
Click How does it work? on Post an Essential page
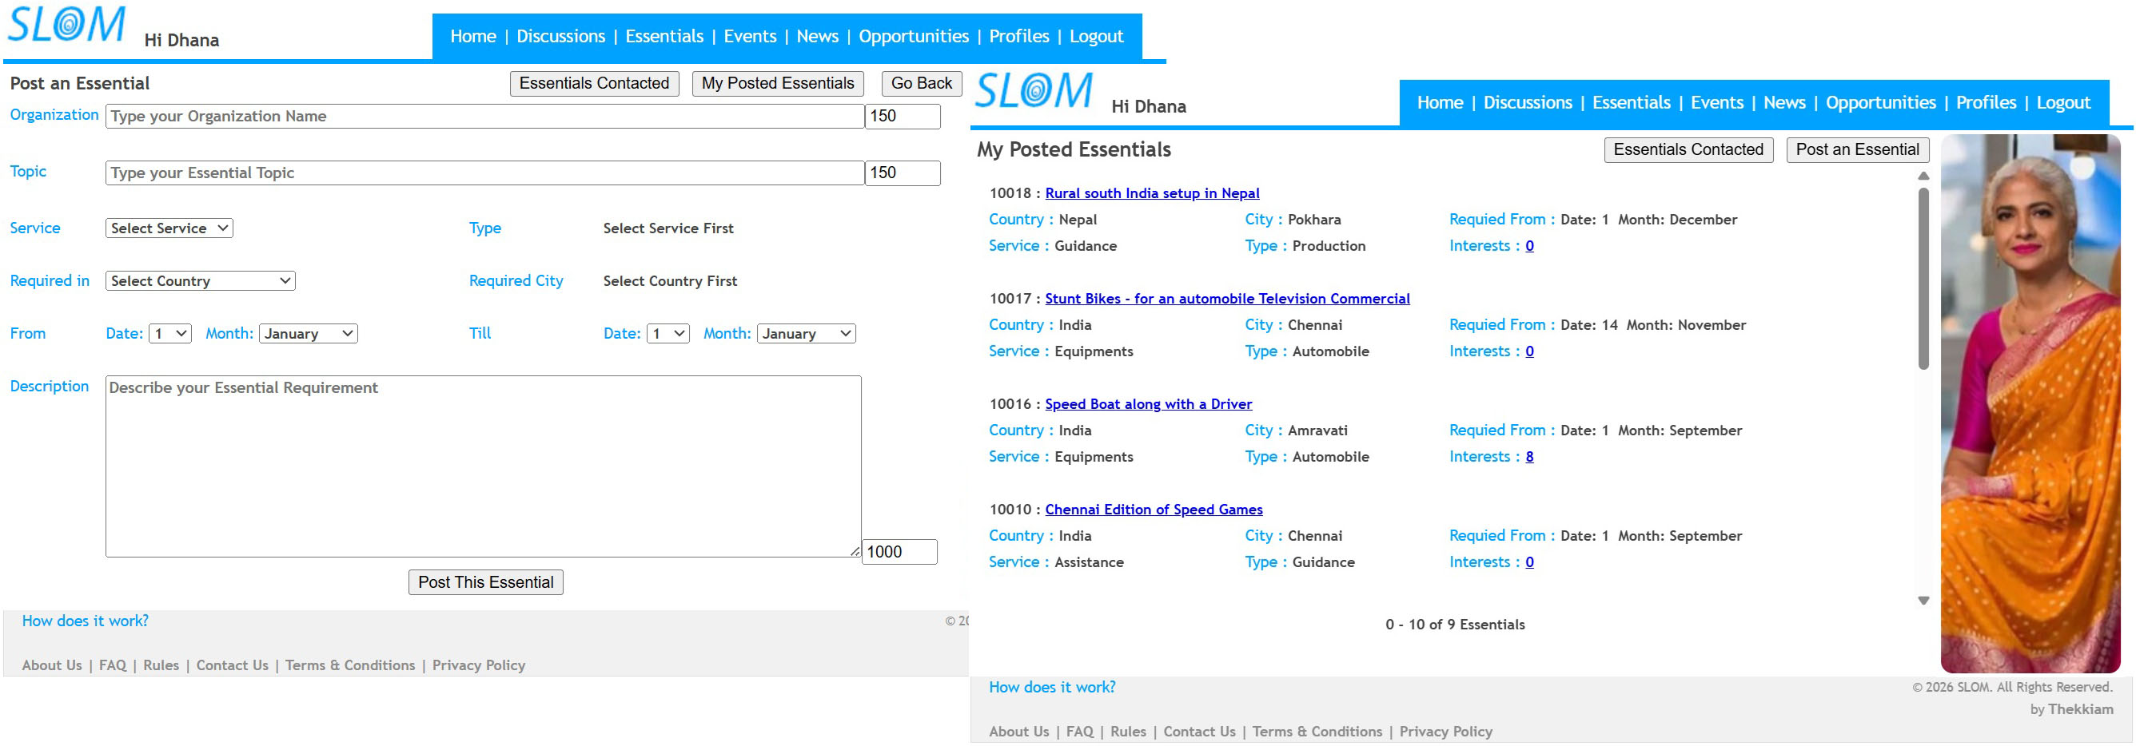(86, 621)
